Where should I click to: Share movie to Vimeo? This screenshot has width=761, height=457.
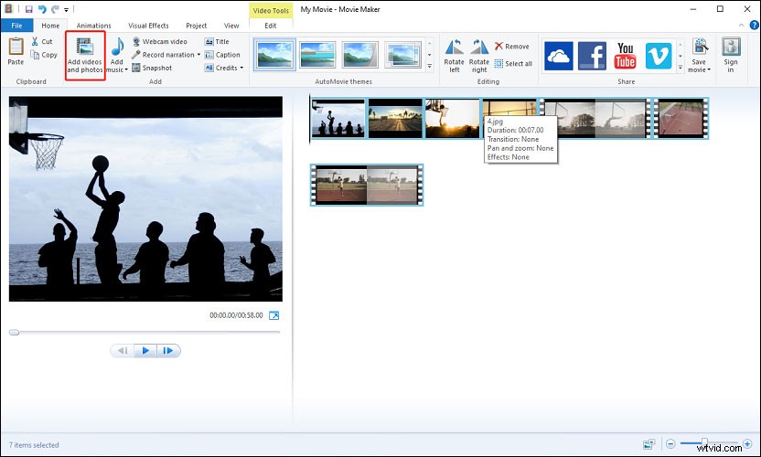[659, 56]
